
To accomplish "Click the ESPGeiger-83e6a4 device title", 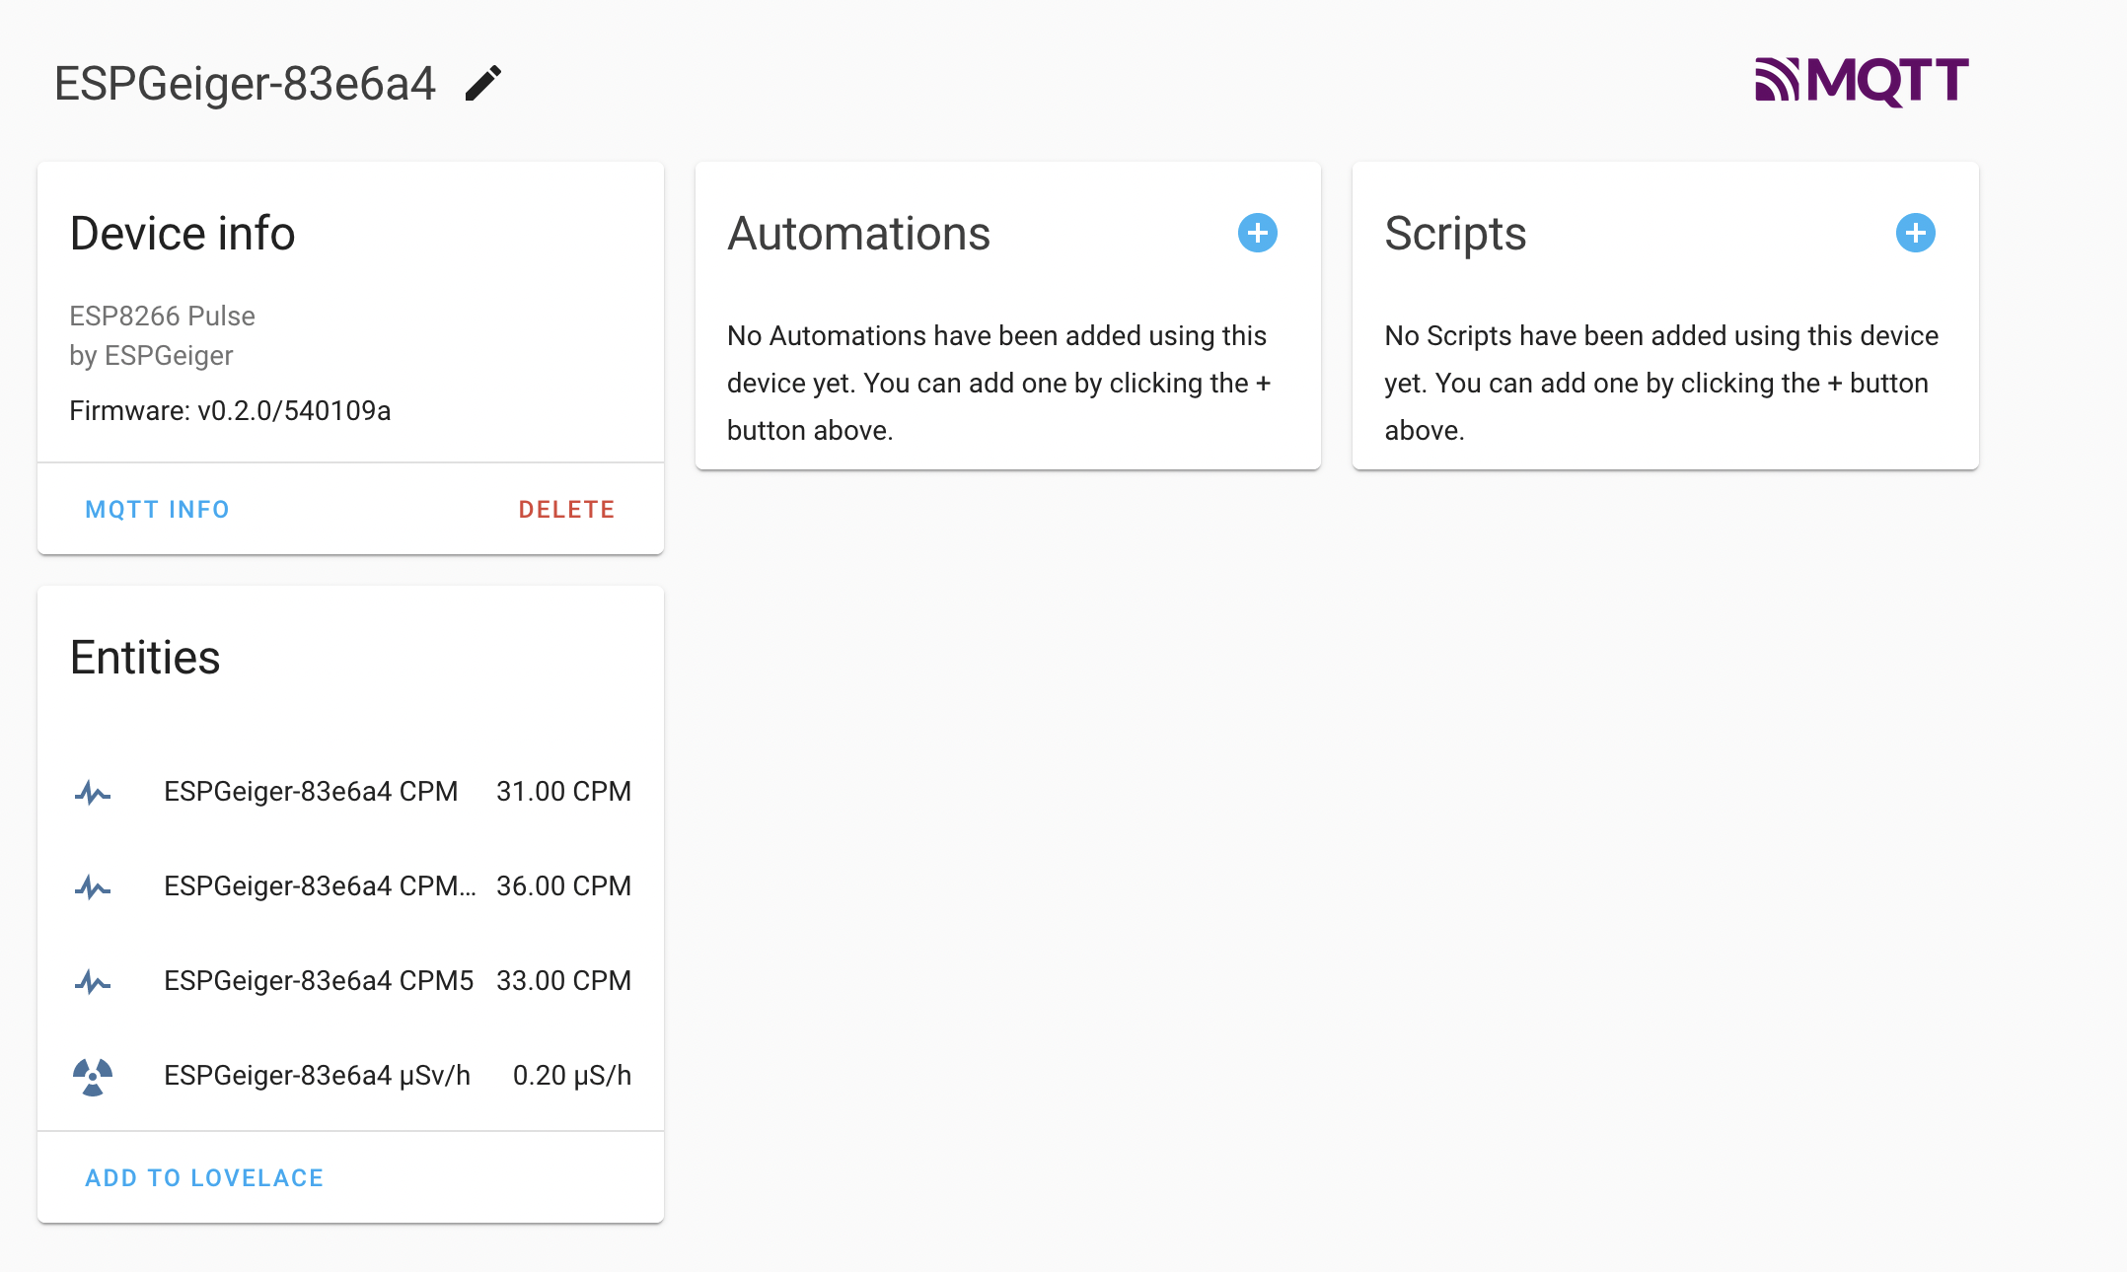I will tap(245, 84).
